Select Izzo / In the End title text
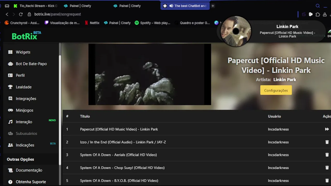 [123, 142]
